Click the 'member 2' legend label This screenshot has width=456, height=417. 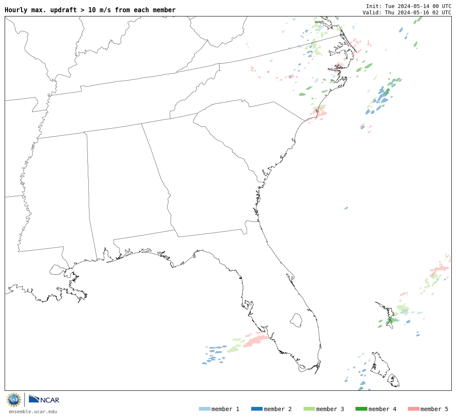(278, 409)
